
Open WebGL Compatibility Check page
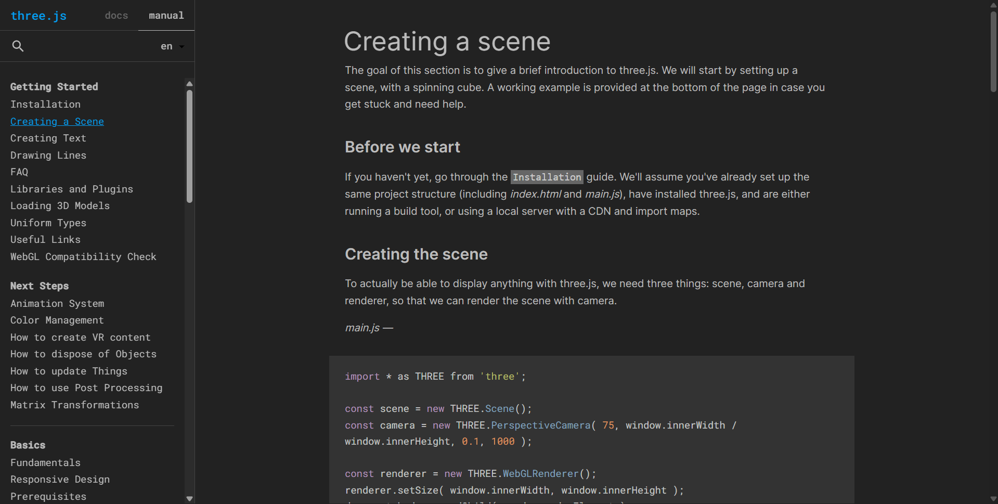(x=83, y=257)
